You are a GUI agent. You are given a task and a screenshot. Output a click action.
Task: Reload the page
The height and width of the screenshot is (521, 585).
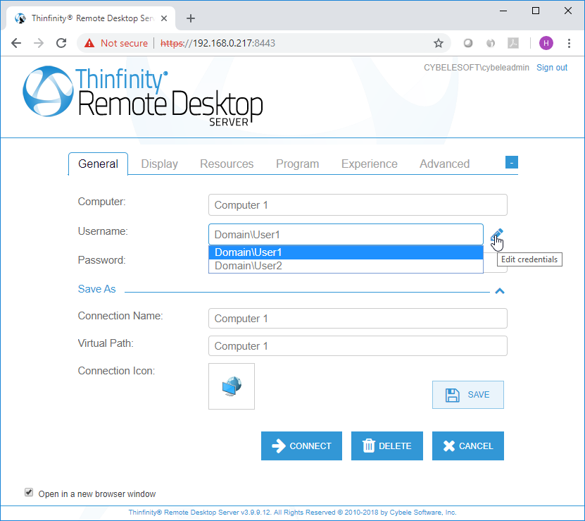(61, 43)
